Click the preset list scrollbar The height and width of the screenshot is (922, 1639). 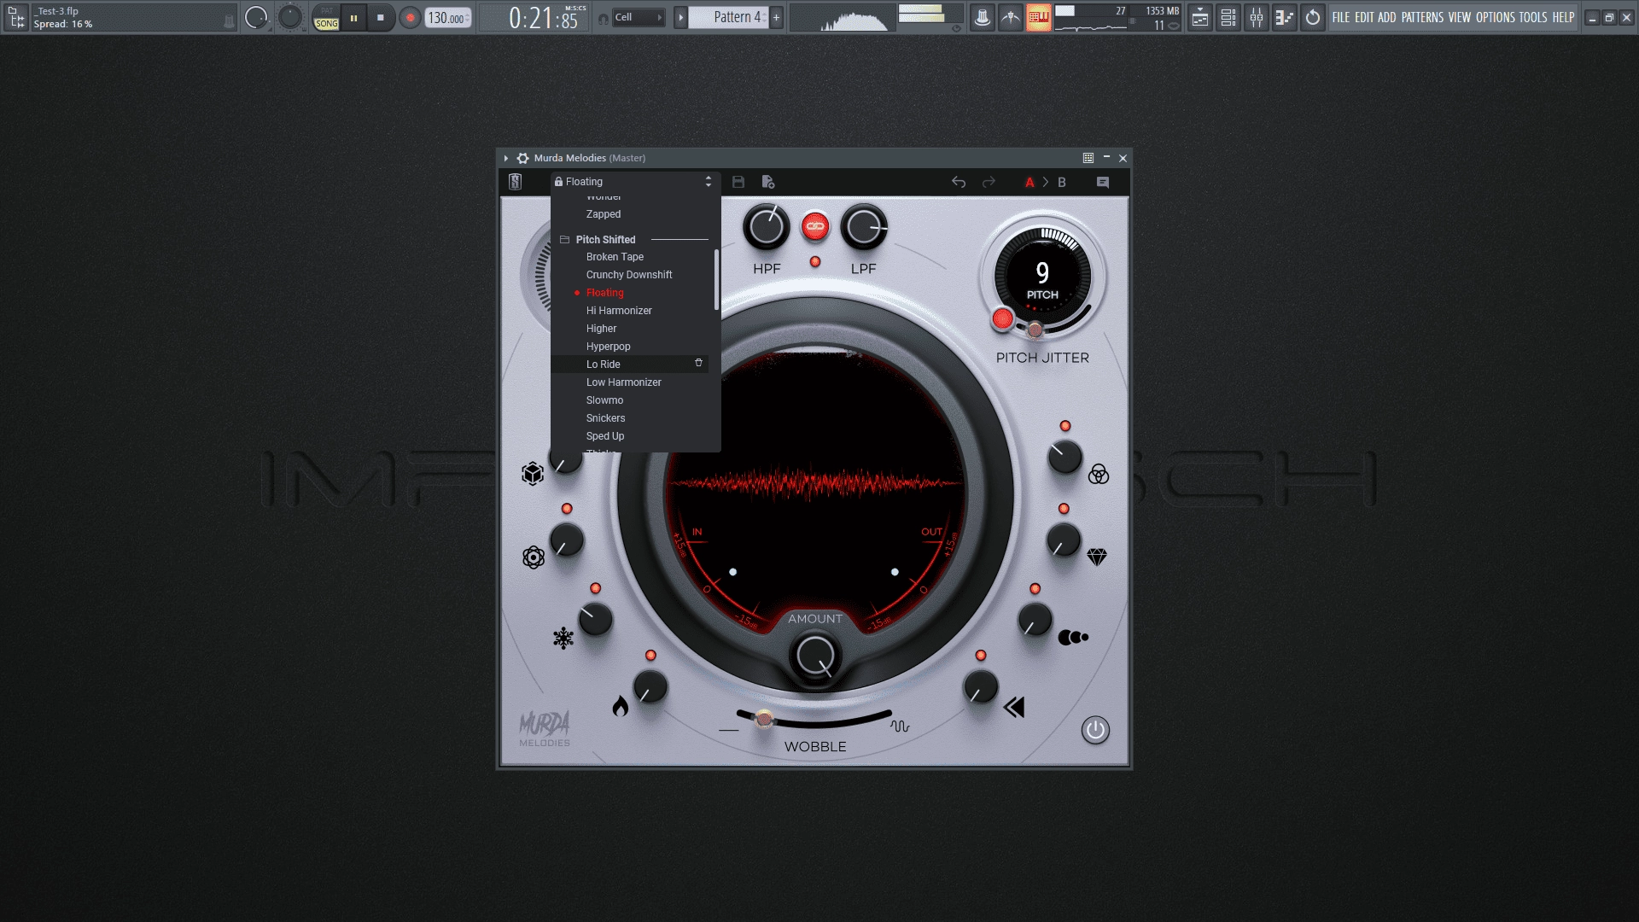[716, 280]
